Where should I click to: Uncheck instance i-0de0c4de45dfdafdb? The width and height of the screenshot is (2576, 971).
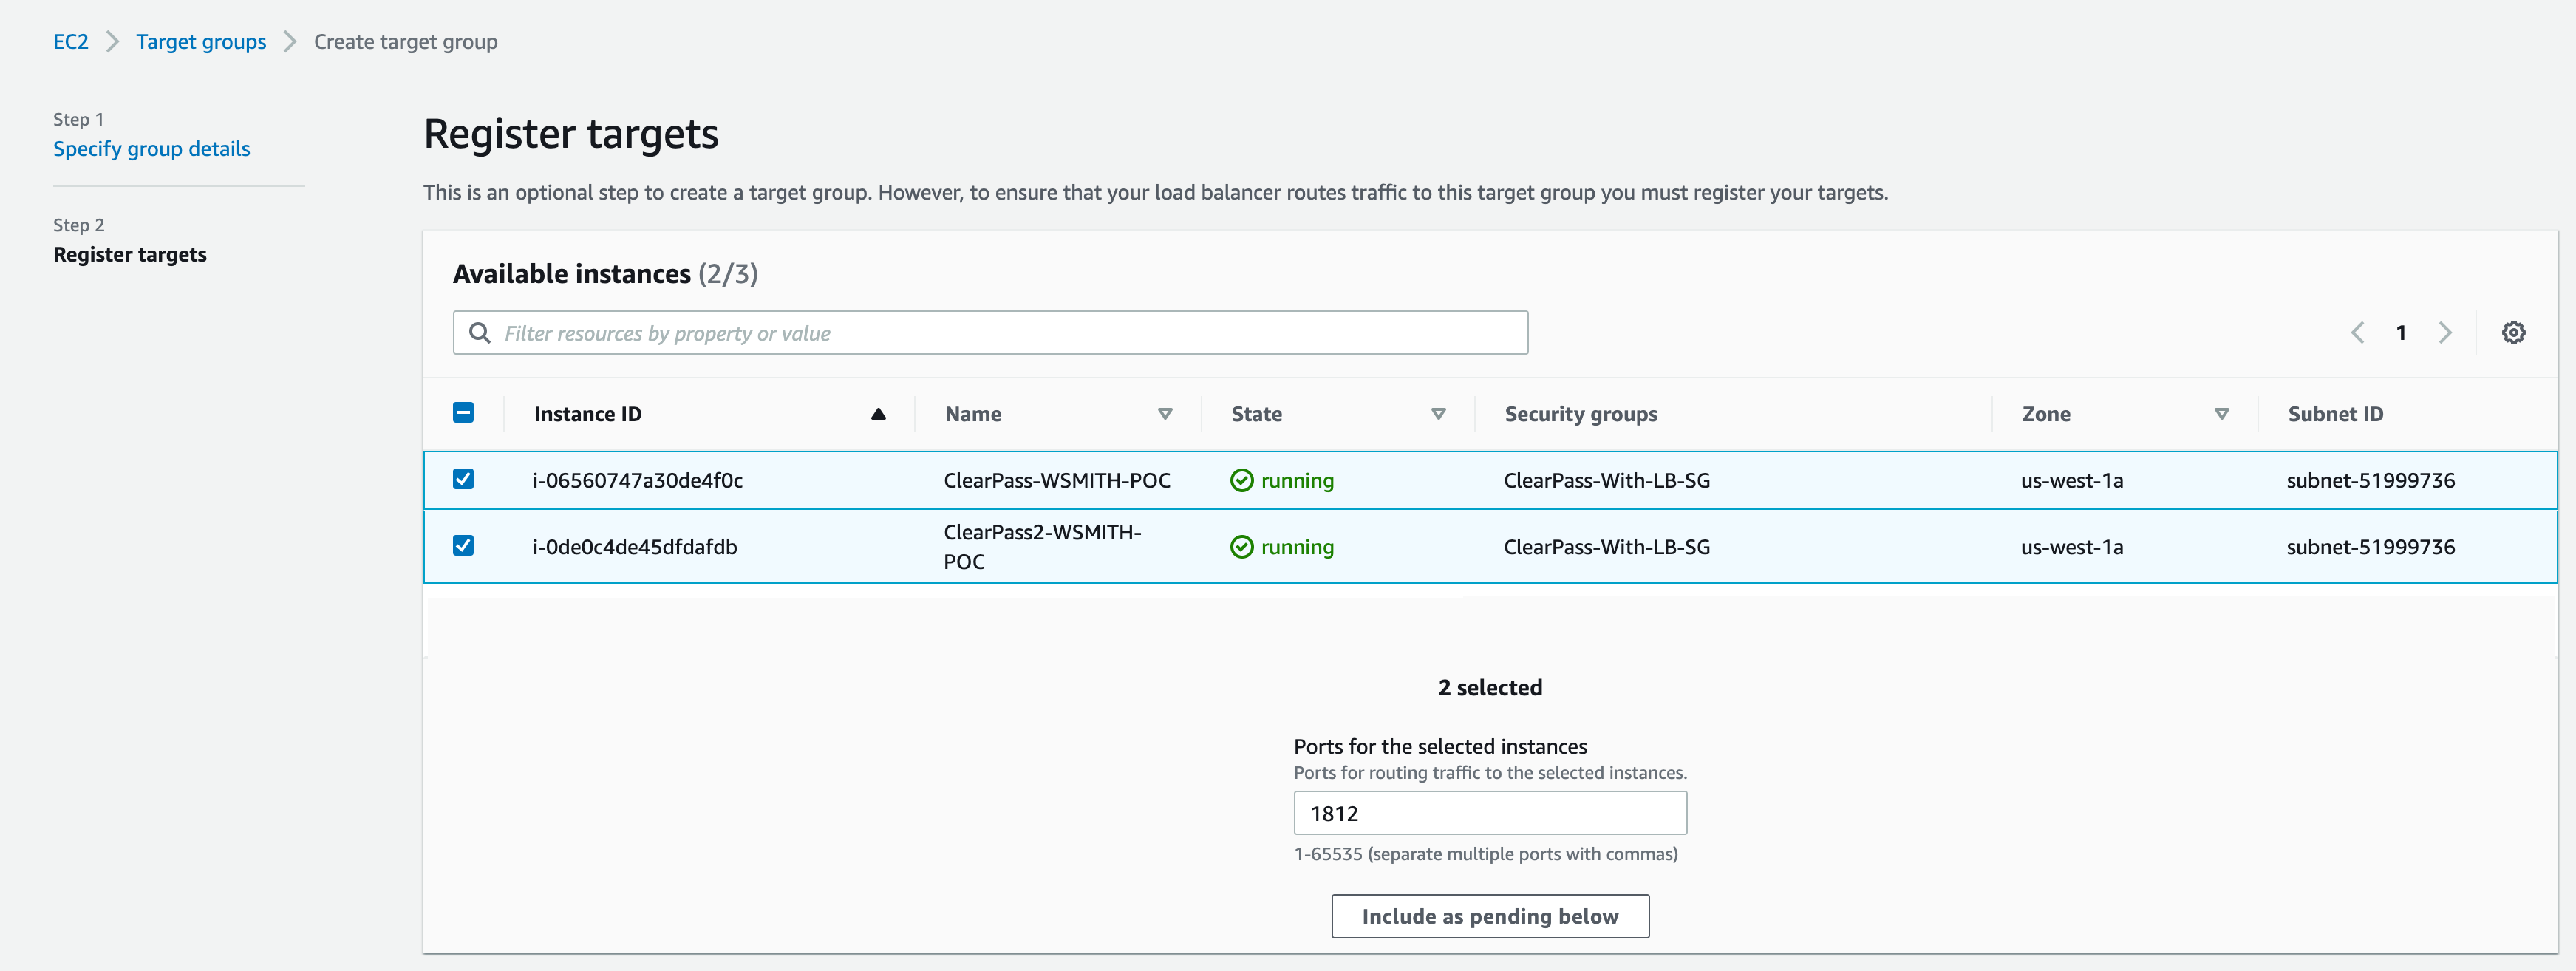click(463, 546)
